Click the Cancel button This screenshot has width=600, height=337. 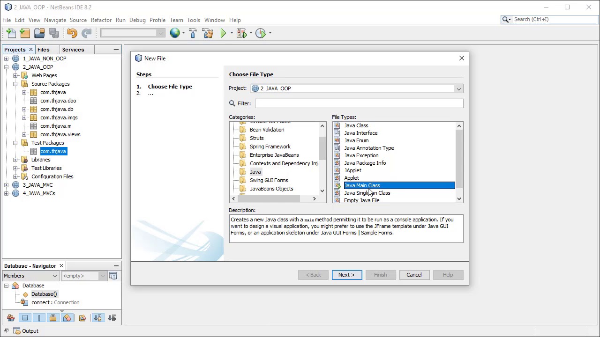414,275
